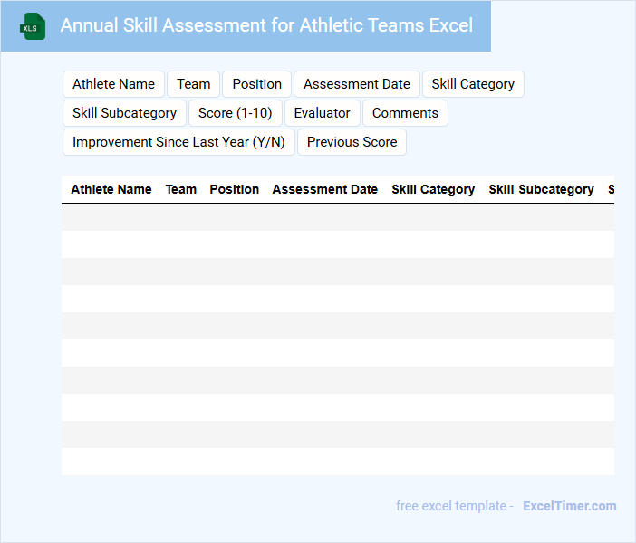Viewport: 636px width, 543px height.
Task: Open the ExcelTimer.com link
Action: pyautogui.click(x=569, y=506)
